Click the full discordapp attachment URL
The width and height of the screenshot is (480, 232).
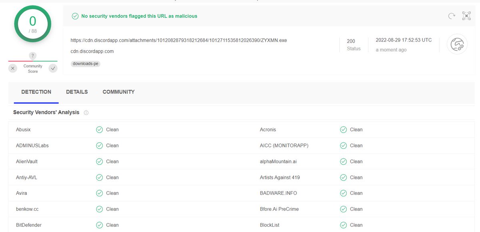pos(179,40)
